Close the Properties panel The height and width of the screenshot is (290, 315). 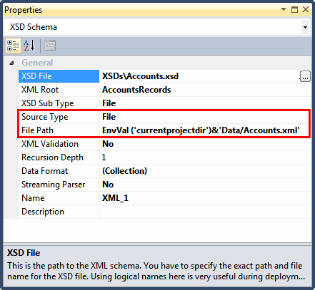click(x=306, y=9)
